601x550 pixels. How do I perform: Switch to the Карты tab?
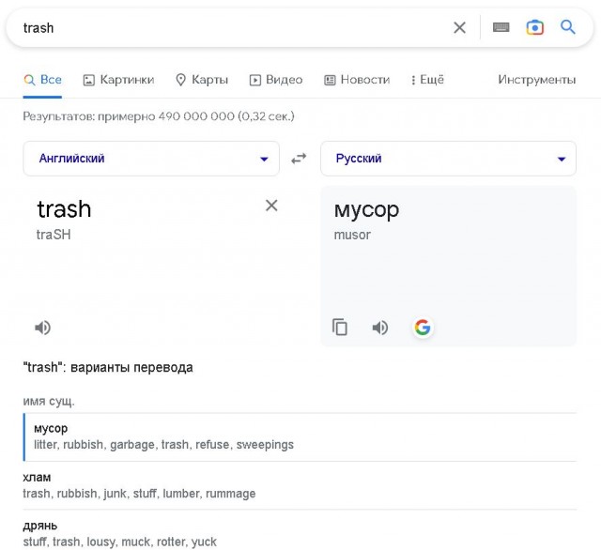[202, 80]
